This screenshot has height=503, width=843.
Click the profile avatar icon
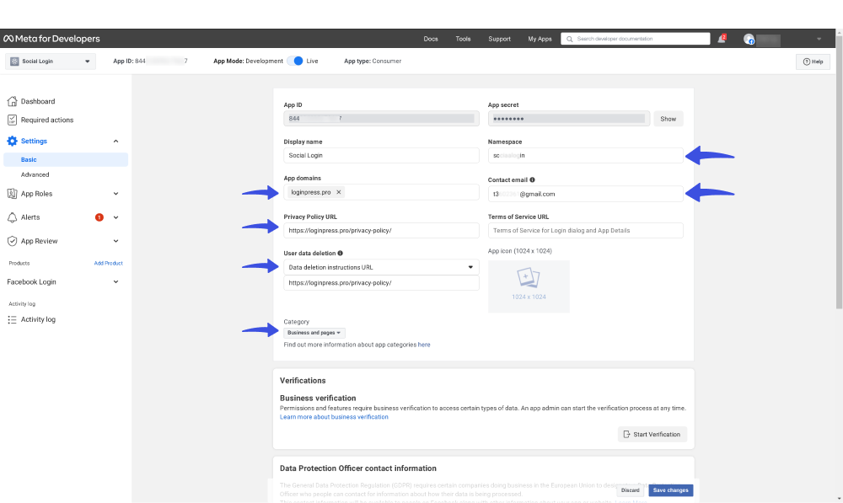pyautogui.click(x=749, y=40)
